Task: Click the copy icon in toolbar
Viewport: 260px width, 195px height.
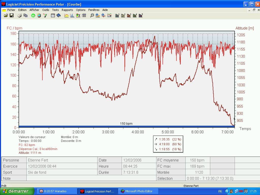Action: pos(25,15)
